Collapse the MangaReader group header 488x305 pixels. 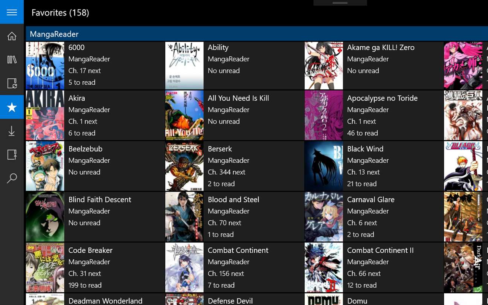point(257,34)
